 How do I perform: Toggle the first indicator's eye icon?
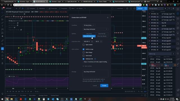(24, 14)
